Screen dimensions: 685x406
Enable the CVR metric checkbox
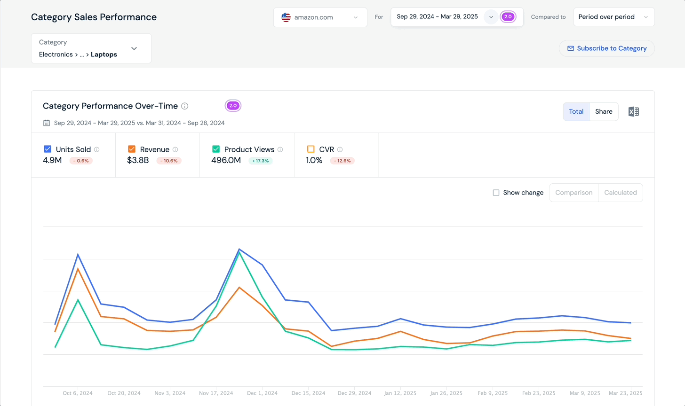pos(311,149)
